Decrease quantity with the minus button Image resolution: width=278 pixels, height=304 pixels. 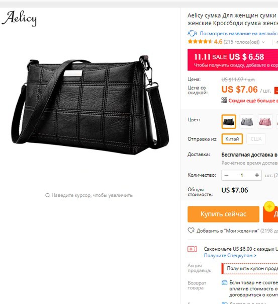[x=226, y=175]
